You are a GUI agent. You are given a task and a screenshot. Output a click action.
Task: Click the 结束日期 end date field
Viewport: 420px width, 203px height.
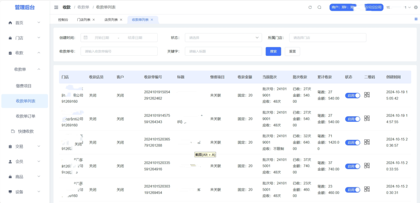pos(135,38)
